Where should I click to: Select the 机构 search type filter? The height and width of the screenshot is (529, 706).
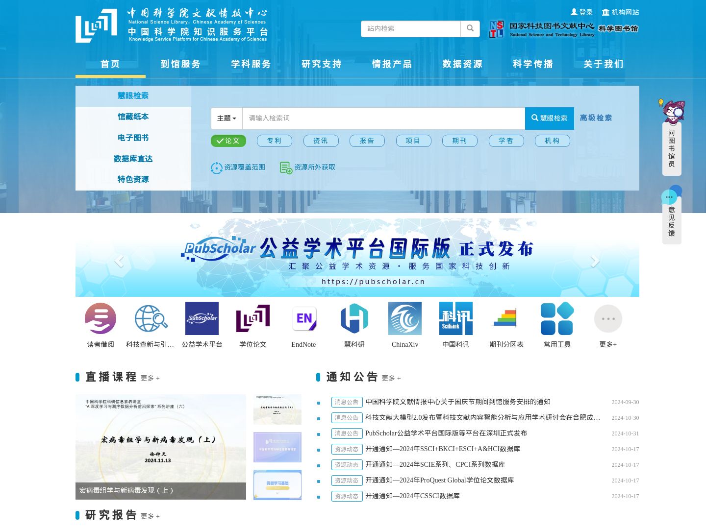553,141
